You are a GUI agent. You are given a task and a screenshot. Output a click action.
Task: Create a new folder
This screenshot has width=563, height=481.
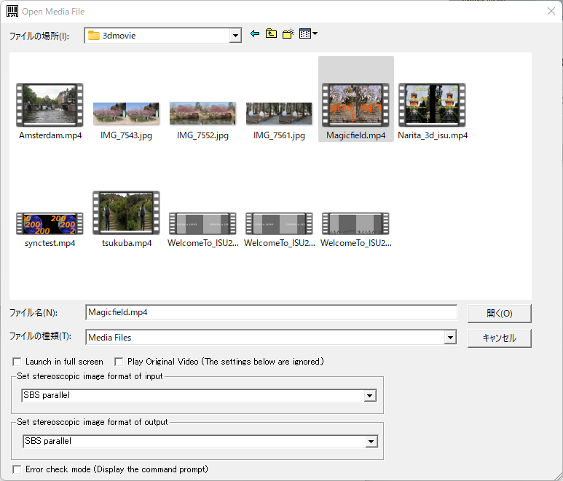click(x=288, y=33)
